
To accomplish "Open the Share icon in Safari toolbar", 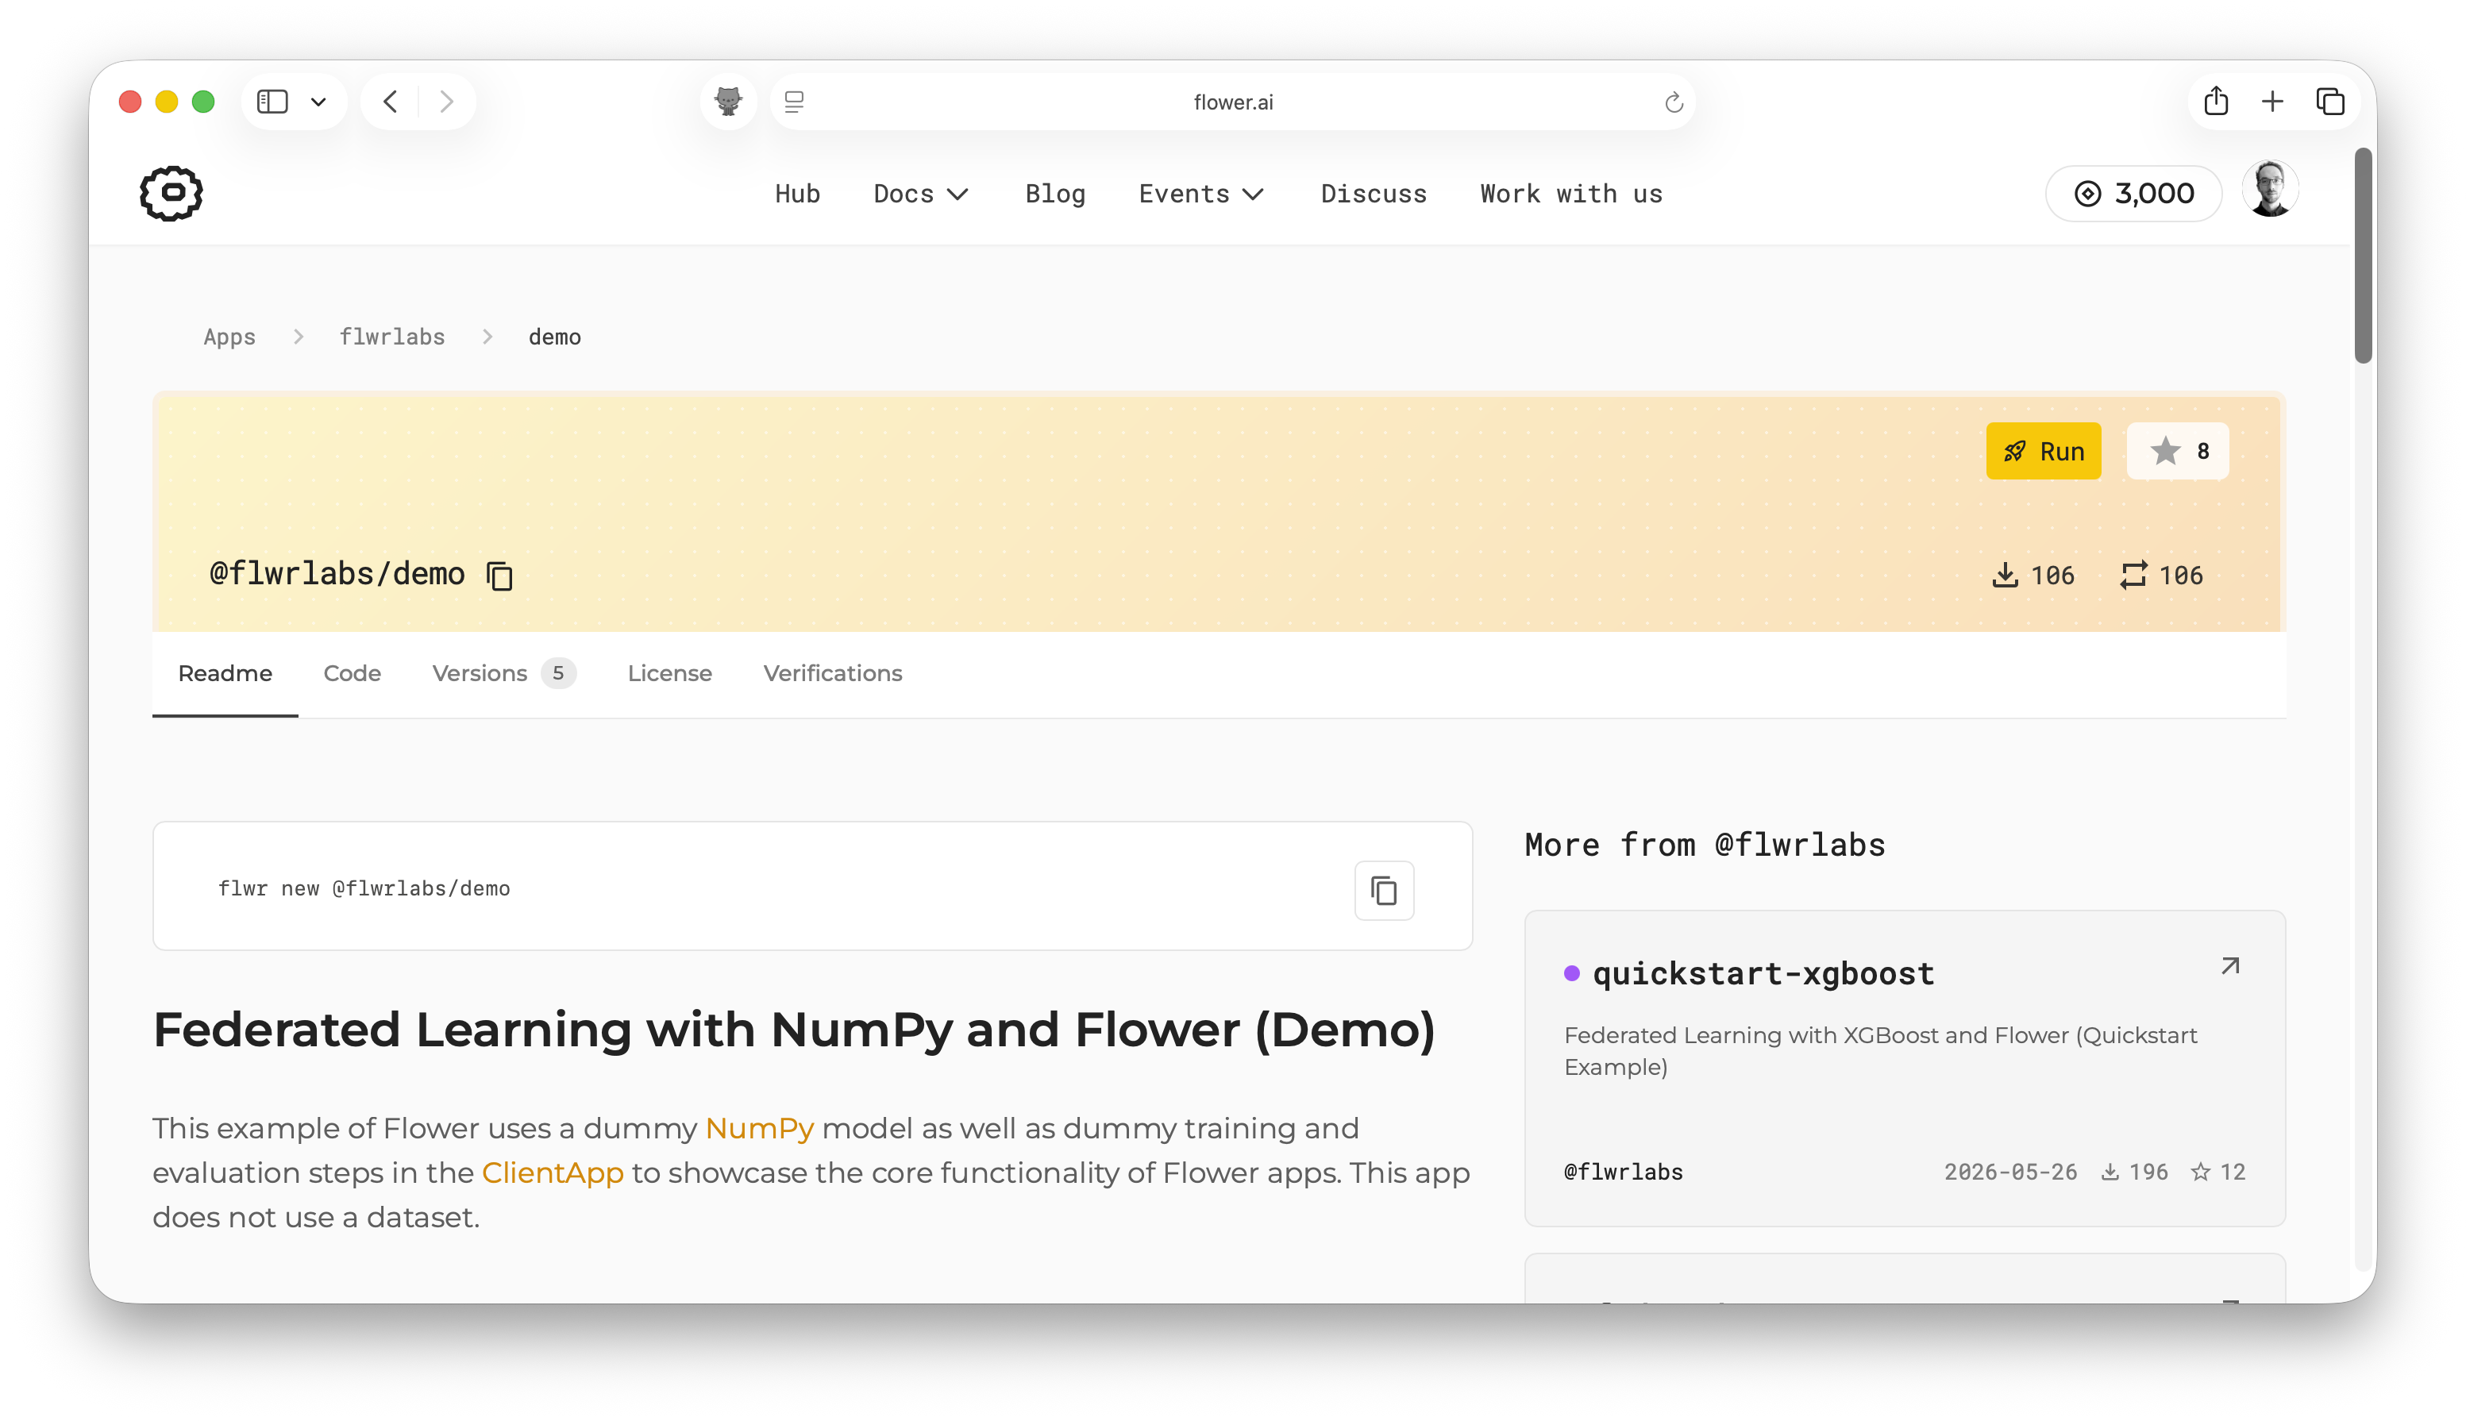I will (x=2215, y=101).
